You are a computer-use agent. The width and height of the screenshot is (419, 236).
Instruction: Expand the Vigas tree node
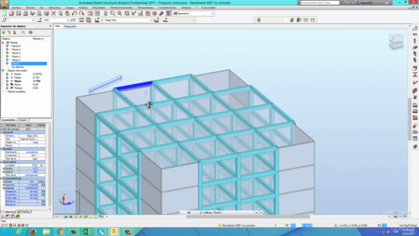tap(7, 81)
